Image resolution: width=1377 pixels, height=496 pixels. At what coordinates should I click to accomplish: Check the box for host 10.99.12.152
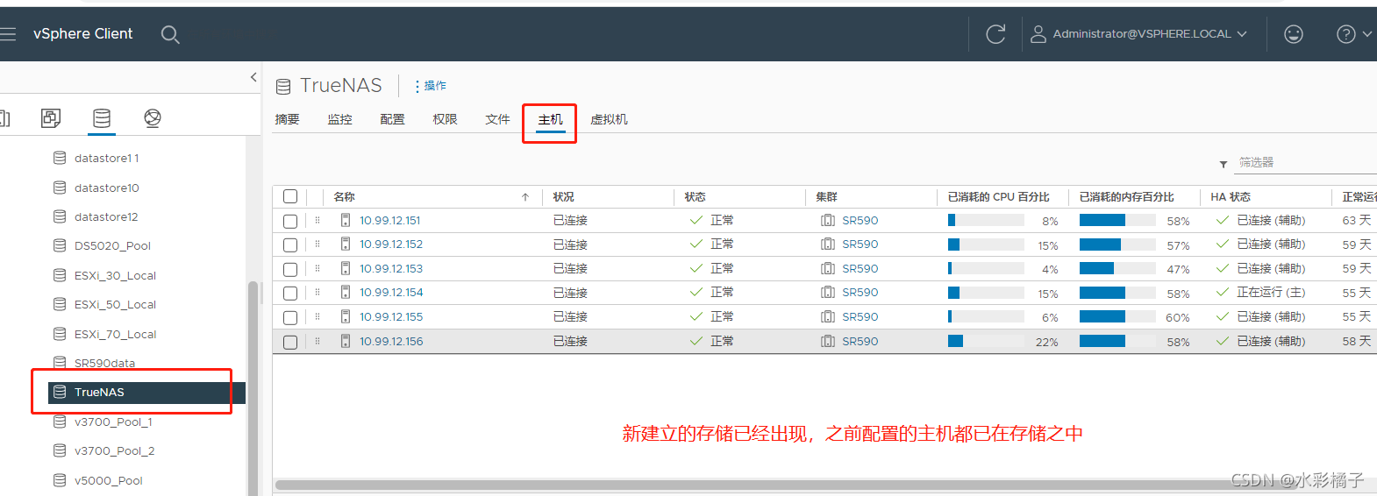point(290,244)
